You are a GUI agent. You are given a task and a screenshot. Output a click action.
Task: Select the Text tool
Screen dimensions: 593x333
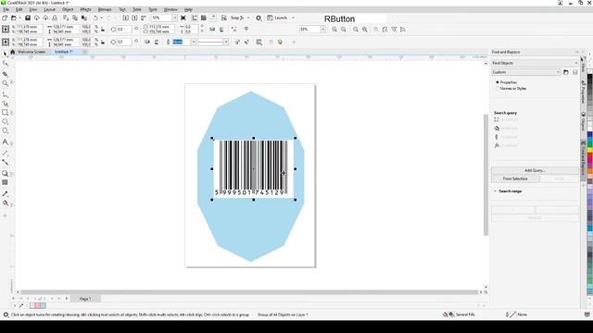click(5, 142)
